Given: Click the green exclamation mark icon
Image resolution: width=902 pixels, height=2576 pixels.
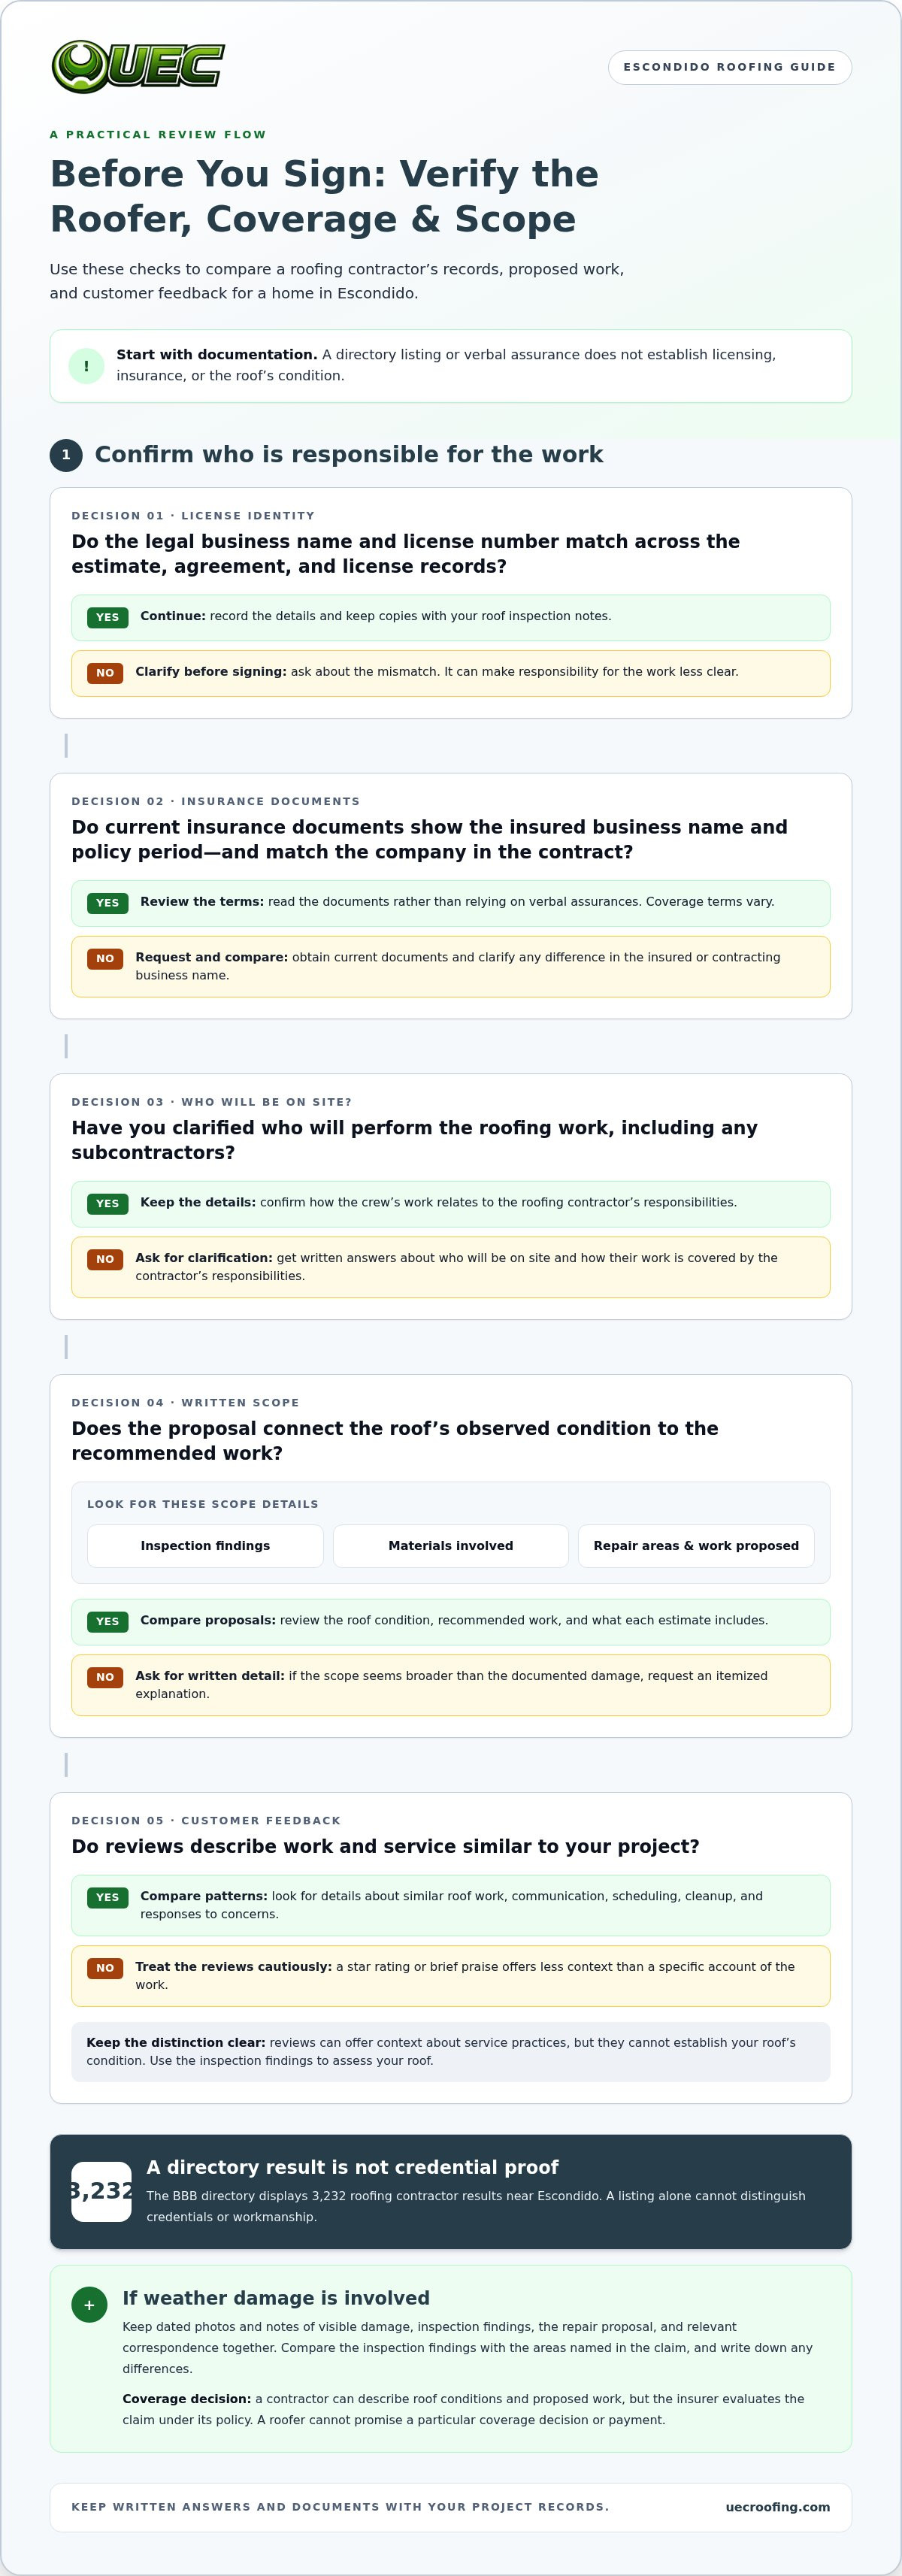Looking at the screenshot, I should (x=86, y=366).
